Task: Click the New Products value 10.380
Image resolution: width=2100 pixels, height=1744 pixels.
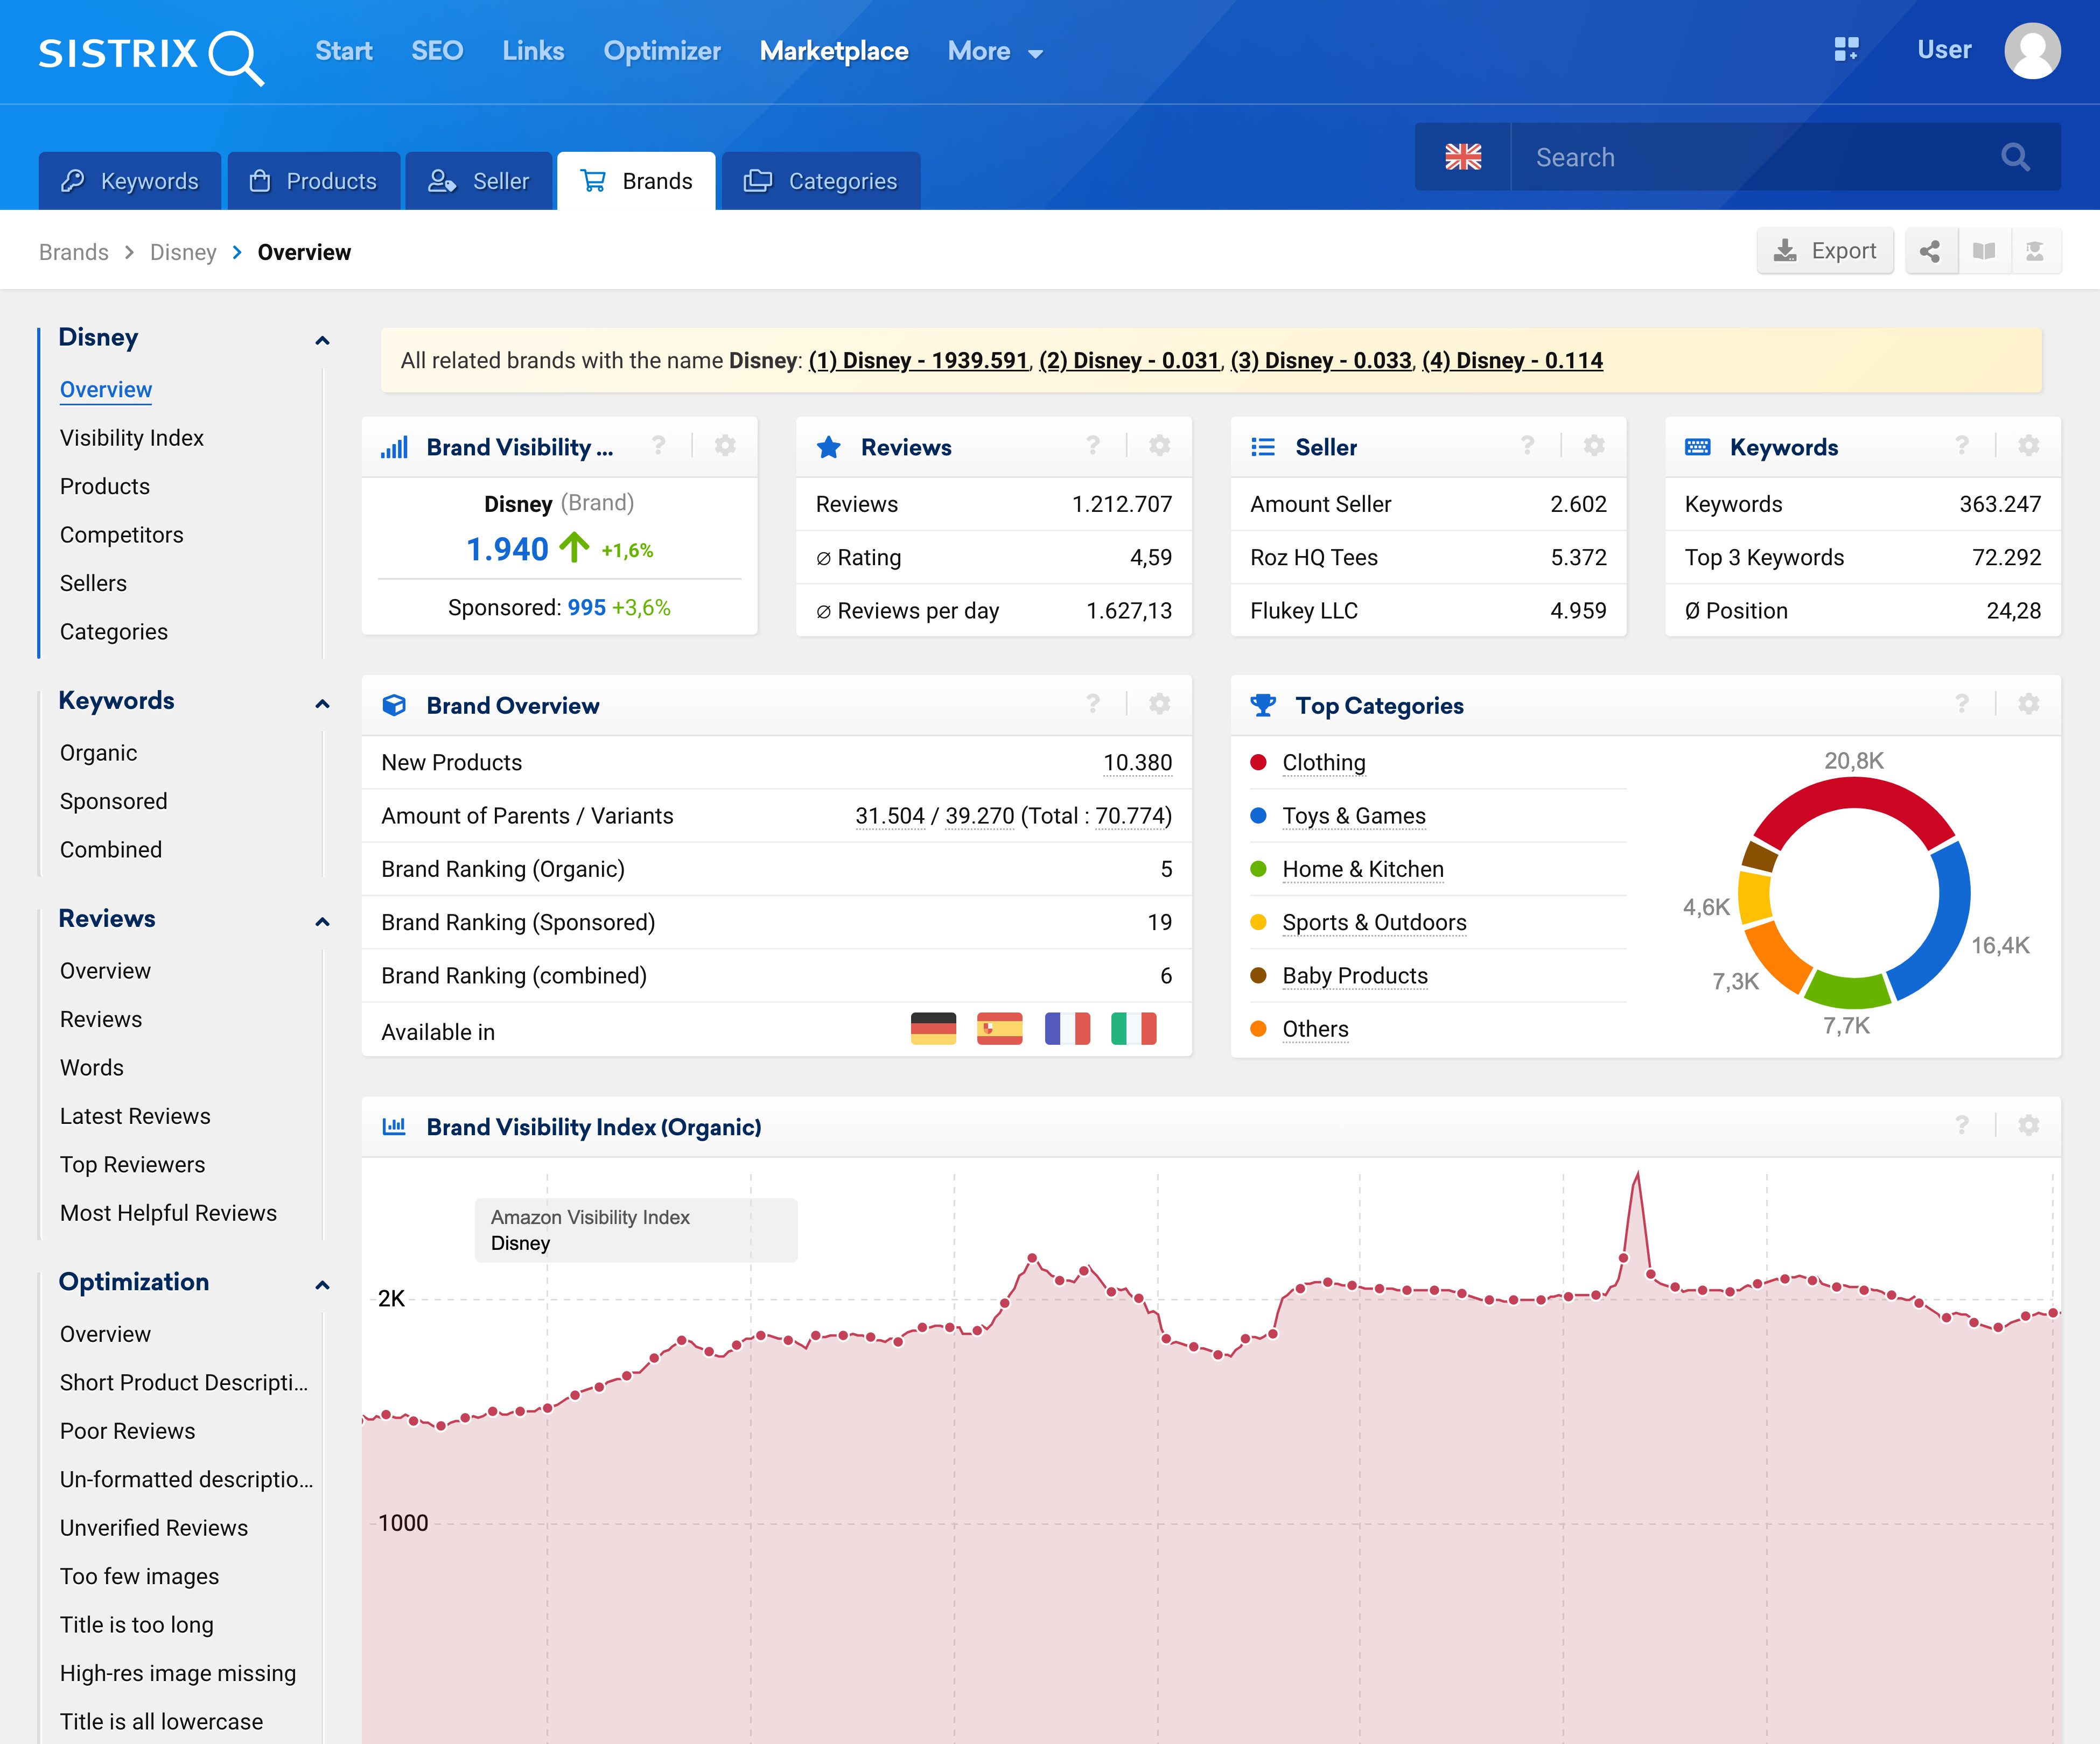Action: point(1137,763)
